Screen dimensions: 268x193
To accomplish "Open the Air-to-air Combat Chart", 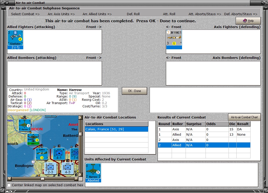I will pyautogui.click(x=244, y=117).
